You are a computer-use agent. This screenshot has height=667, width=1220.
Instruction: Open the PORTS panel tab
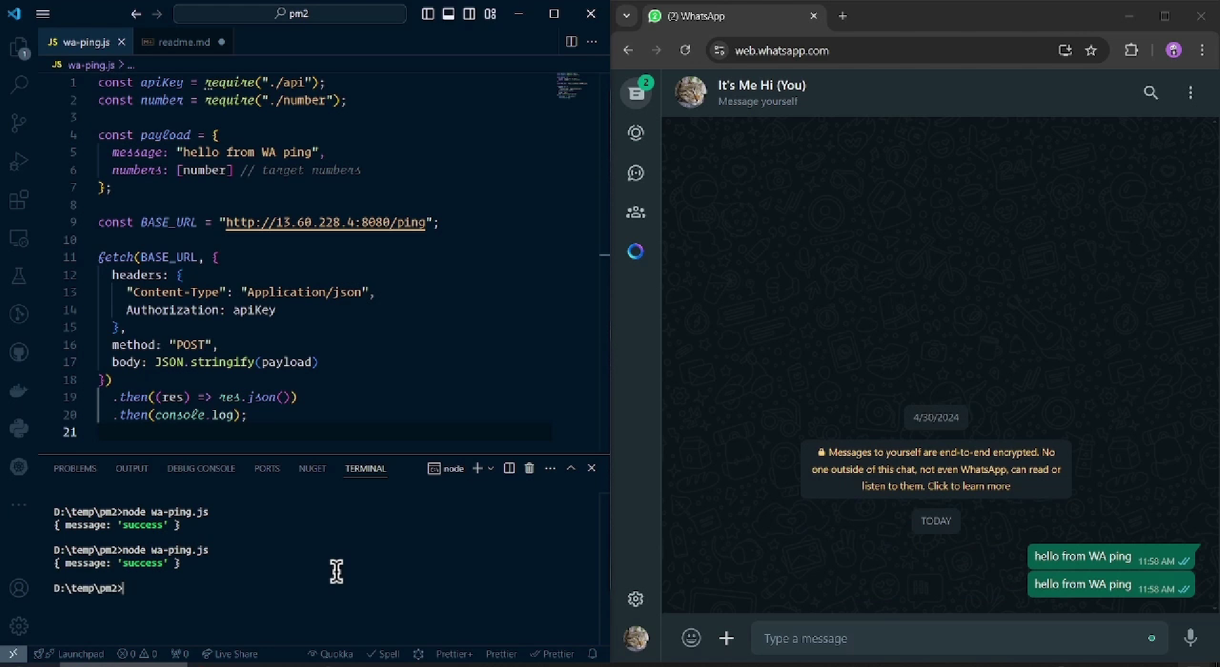[267, 469]
